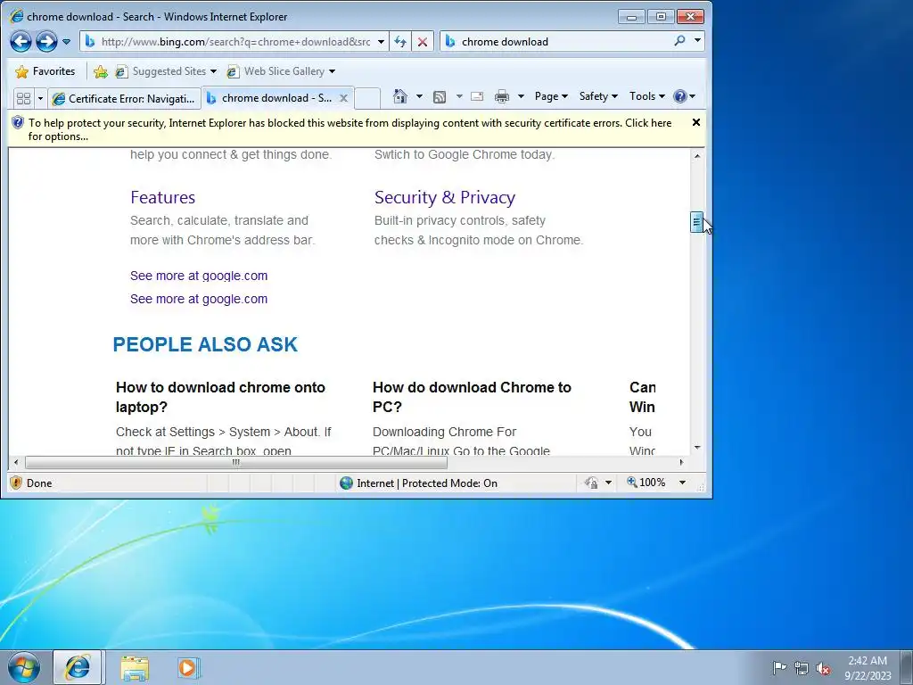Click the Action Center flag tray icon
This screenshot has width=913, height=685.
click(x=779, y=667)
